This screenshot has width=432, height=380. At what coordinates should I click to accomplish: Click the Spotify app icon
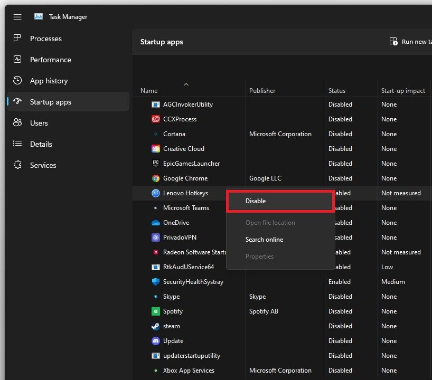156,311
